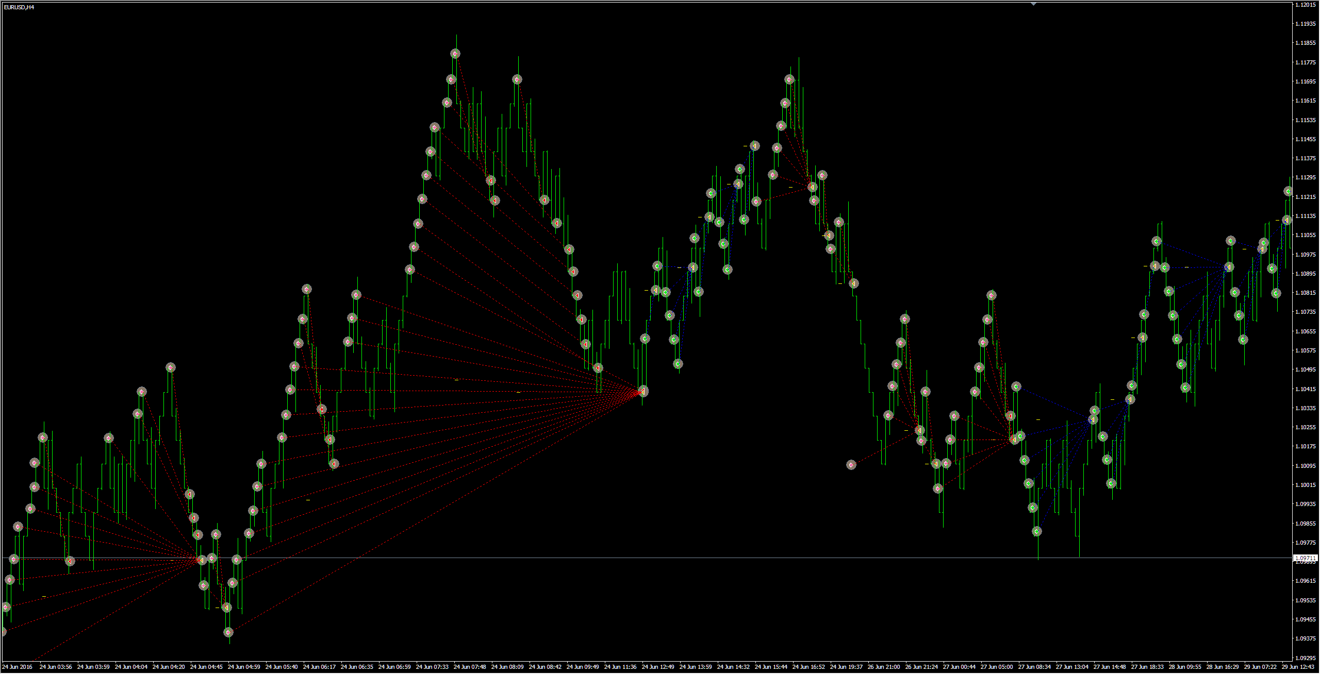This screenshot has width=1320, height=674.
Task: Click the orange marker at the top of the blue rally near 1.11455
Action: 754,146
